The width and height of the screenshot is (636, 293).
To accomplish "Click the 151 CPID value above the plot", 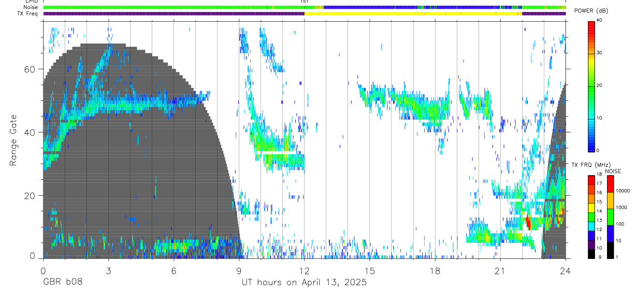I will click(304, 2).
